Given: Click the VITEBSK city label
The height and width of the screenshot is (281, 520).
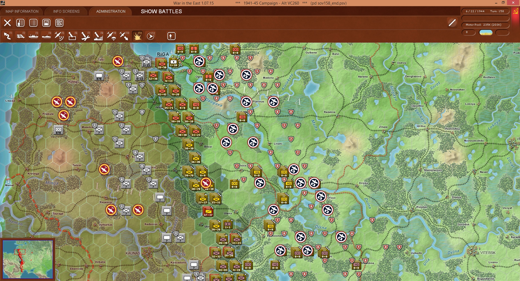Looking at the screenshot, I should 488,253.
